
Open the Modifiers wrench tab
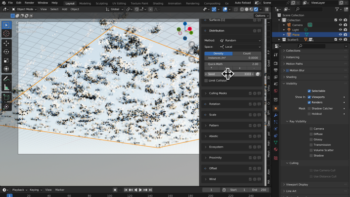pos(276,115)
